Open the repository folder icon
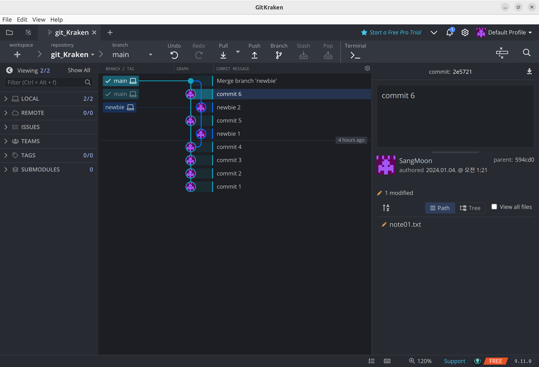 tap(9, 32)
